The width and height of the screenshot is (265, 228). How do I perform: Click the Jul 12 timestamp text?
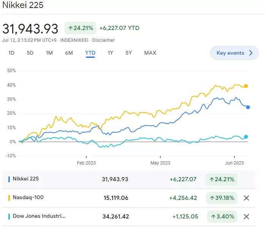click(x=29, y=40)
